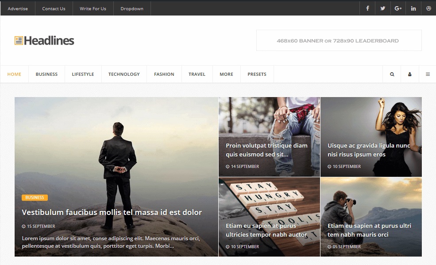Open the Fashion navigation section
Viewport: 436px width, 265px height.
(164, 74)
